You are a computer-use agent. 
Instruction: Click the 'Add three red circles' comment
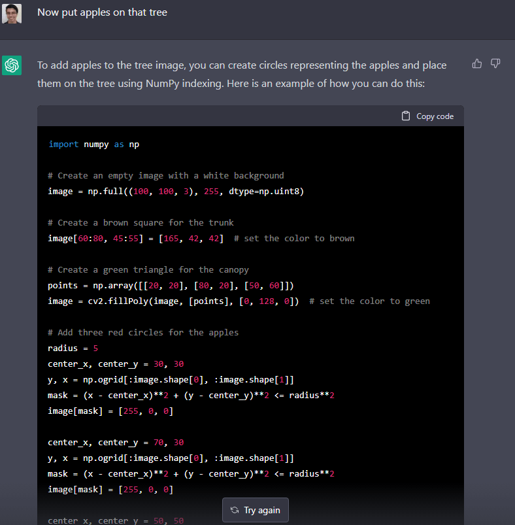point(143,332)
